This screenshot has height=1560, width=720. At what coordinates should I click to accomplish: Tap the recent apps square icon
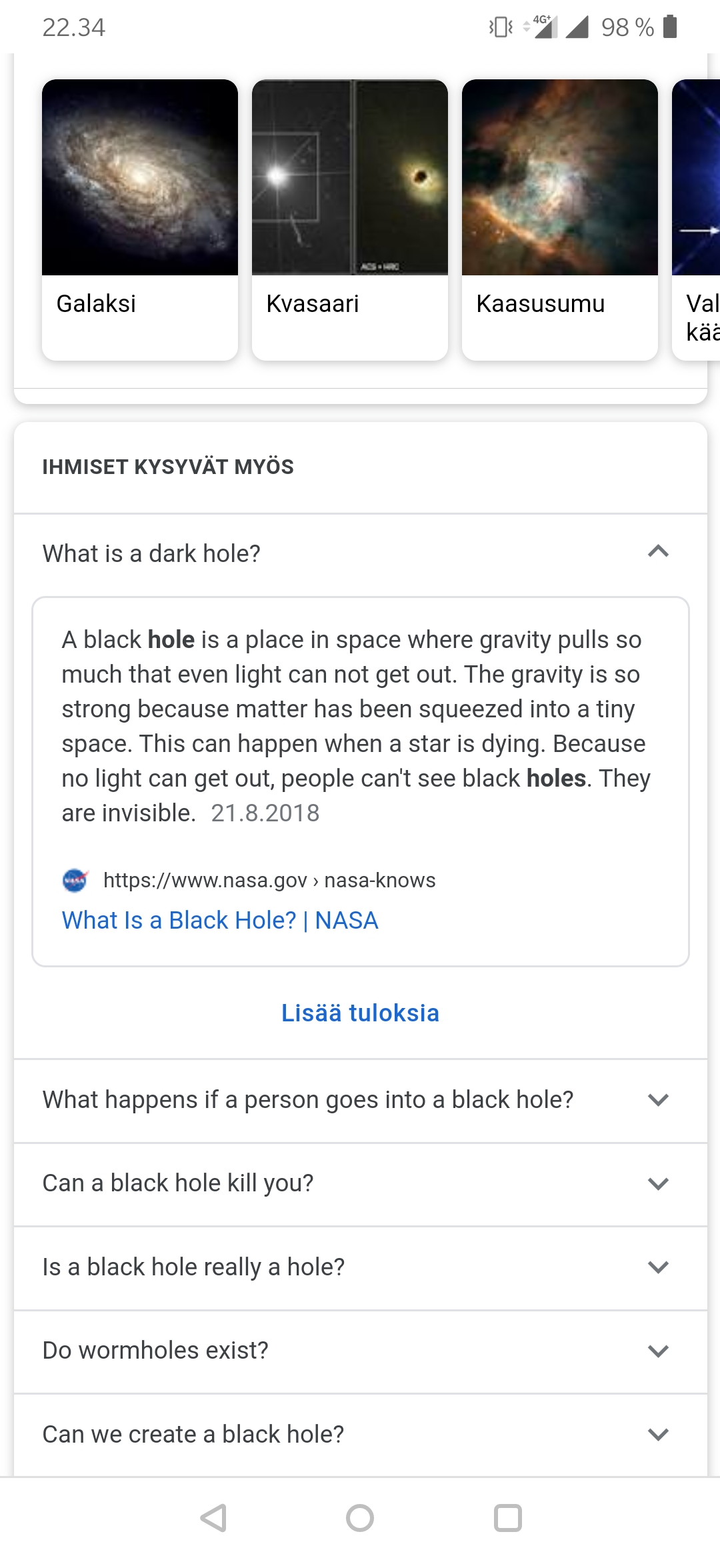point(507,1518)
